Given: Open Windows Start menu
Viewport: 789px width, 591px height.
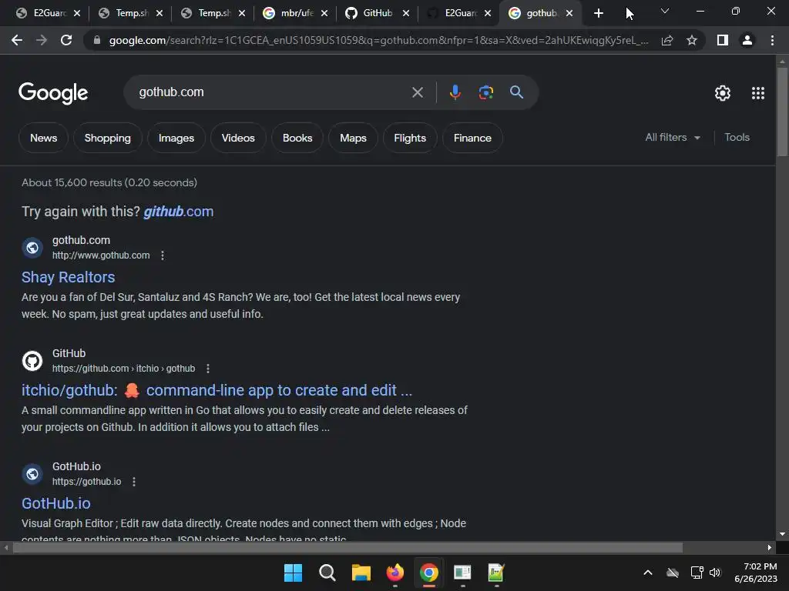Looking at the screenshot, I should tap(293, 573).
